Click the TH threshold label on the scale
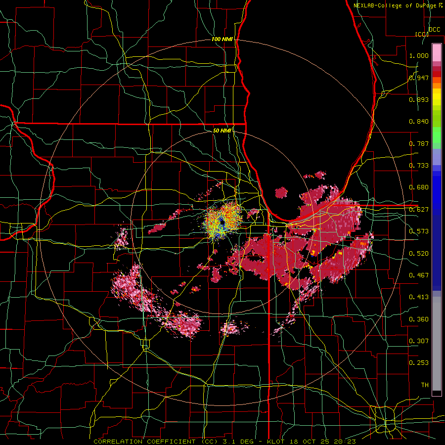The height and width of the screenshot is (445, 445). (425, 385)
